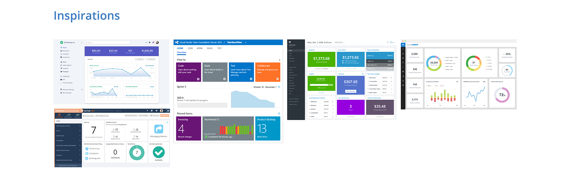Image resolution: width=570 pixels, height=179 pixels.
Task: Open the BizTalk360 Operations section icon
Action: click(x=59, y=115)
